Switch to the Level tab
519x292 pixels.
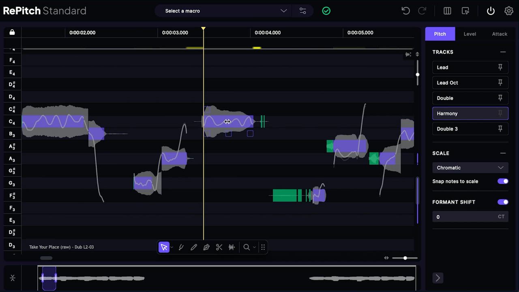470,34
